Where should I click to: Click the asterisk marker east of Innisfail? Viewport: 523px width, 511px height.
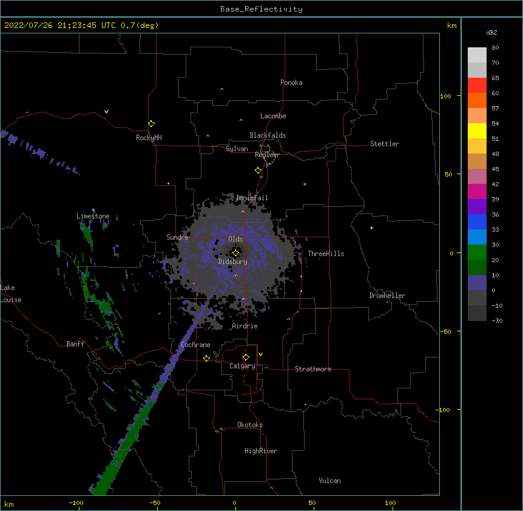click(x=305, y=184)
